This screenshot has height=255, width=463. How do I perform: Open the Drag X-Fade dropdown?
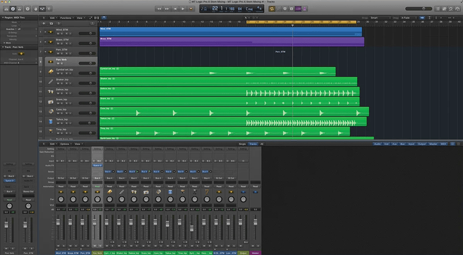pos(409,18)
